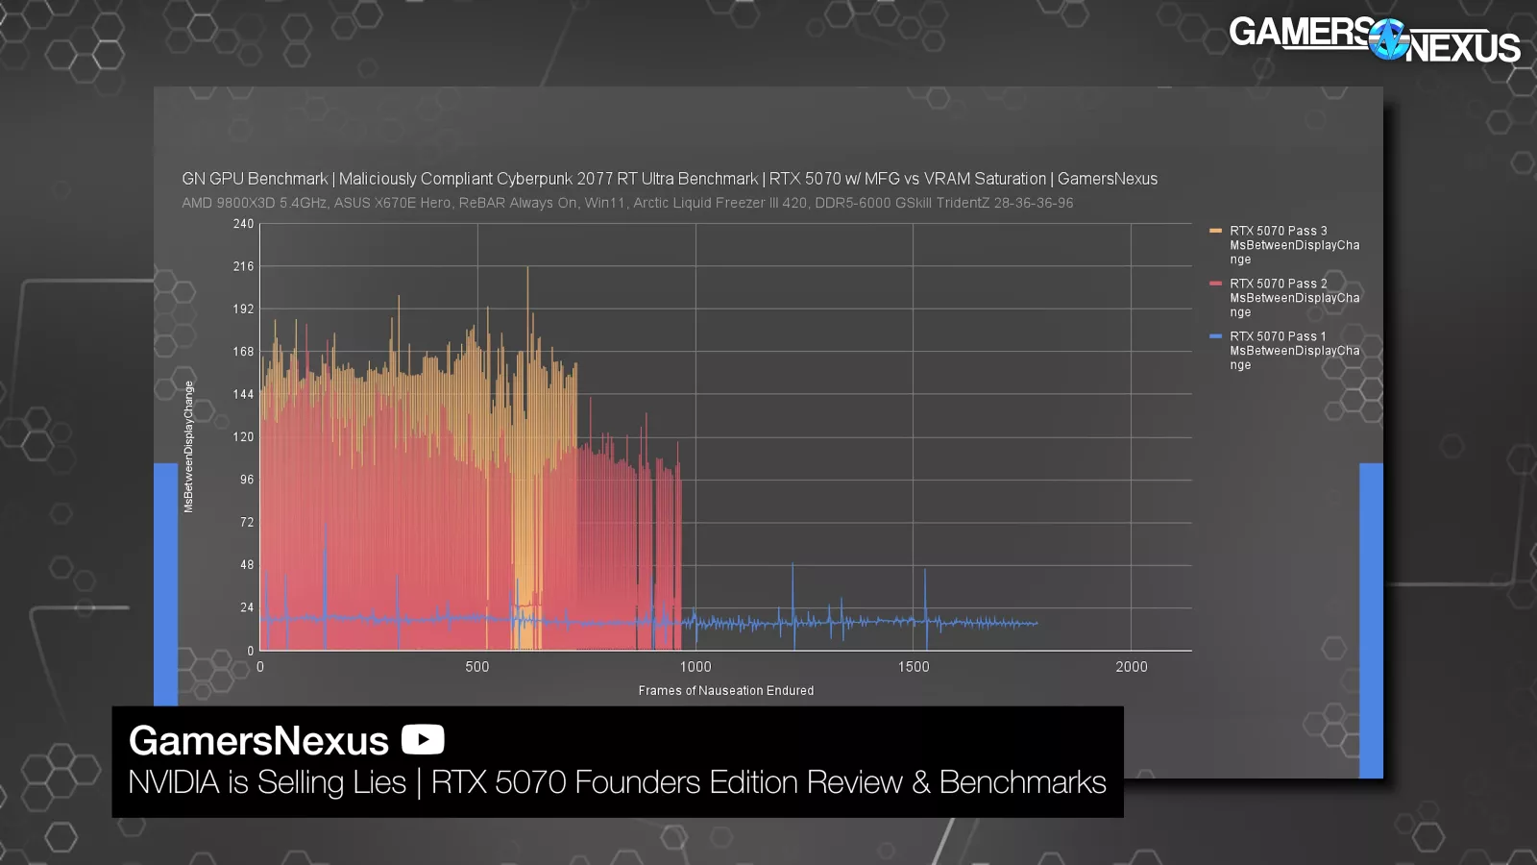
Task: Open the GamersNexus channel name in banner
Action: coord(258,740)
